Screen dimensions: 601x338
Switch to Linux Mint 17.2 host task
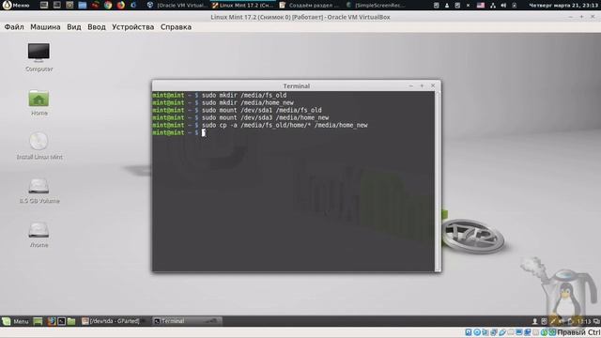pos(242,6)
